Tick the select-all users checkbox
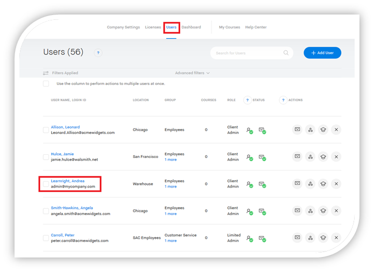The width and height of the screenshot is (374, 272). click(46, 84)
